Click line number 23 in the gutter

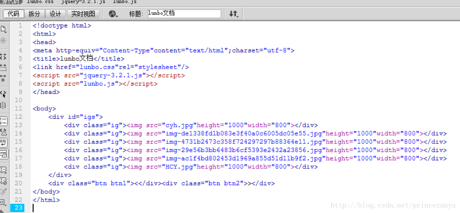[18, 208]
